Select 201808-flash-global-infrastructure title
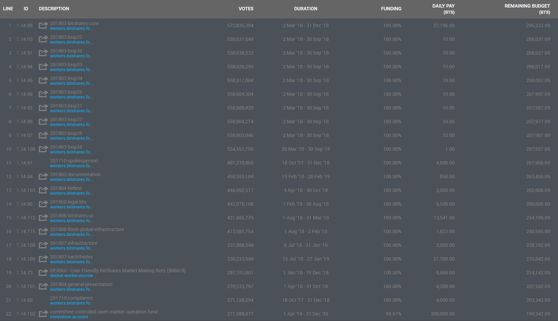 coord(87,229)
